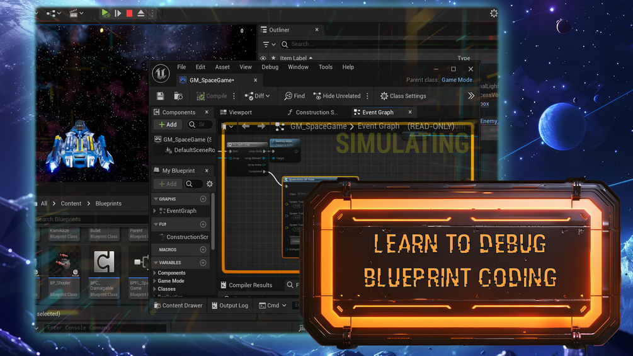This screenshot has width=633, height=356.
Task: Open My Blueprint settings gear
Action: click(210, 184)
